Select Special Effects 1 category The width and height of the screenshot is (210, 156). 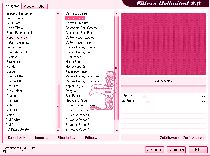(x=18, y=76)
